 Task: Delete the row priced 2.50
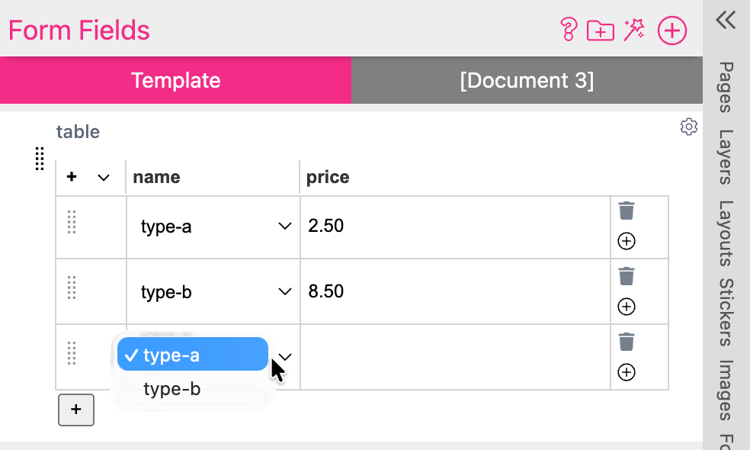point(626,211)
